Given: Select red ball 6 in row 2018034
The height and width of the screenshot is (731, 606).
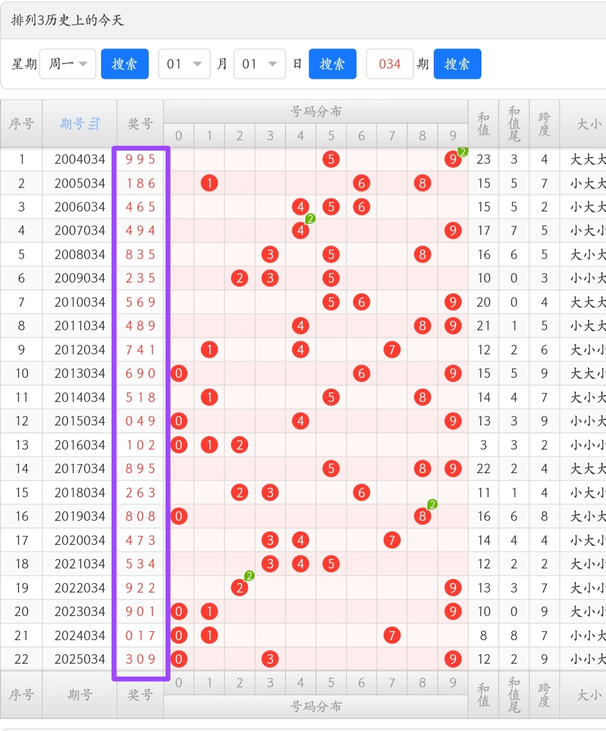Looking at the screenshot, I should click(361, 493).
